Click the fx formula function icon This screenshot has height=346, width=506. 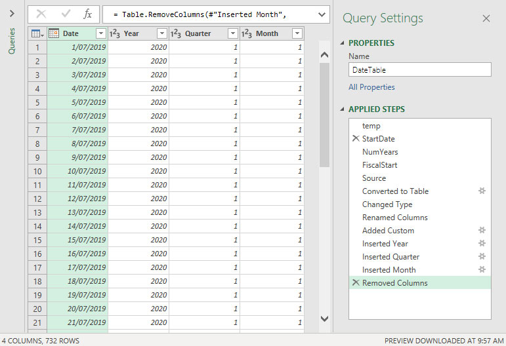(87, 14)
